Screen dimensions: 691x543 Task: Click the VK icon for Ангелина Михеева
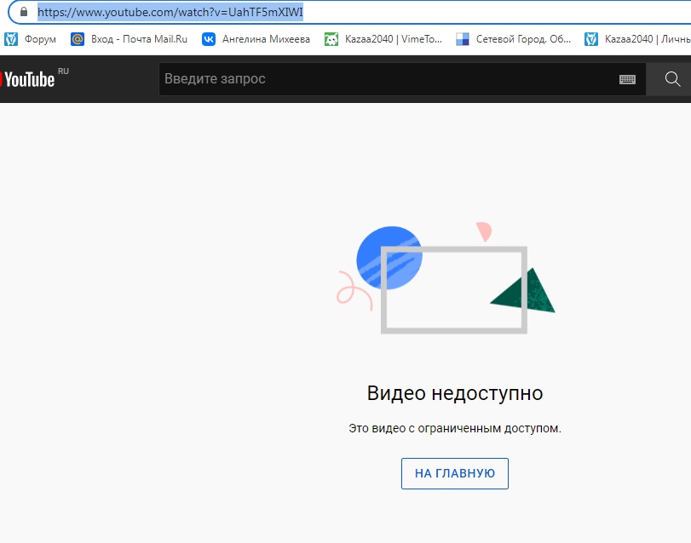[209, 38]
